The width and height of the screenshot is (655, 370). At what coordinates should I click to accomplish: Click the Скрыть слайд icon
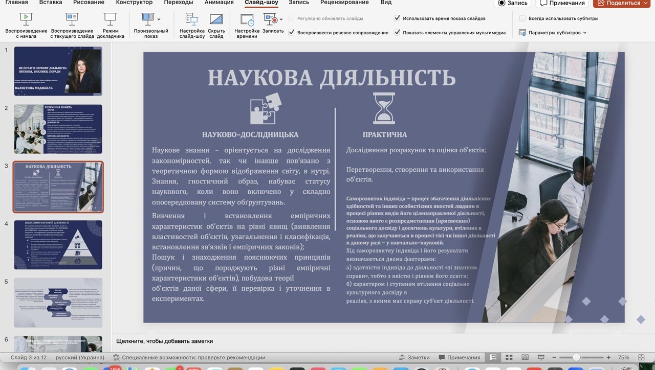click(x=216, y=20)
